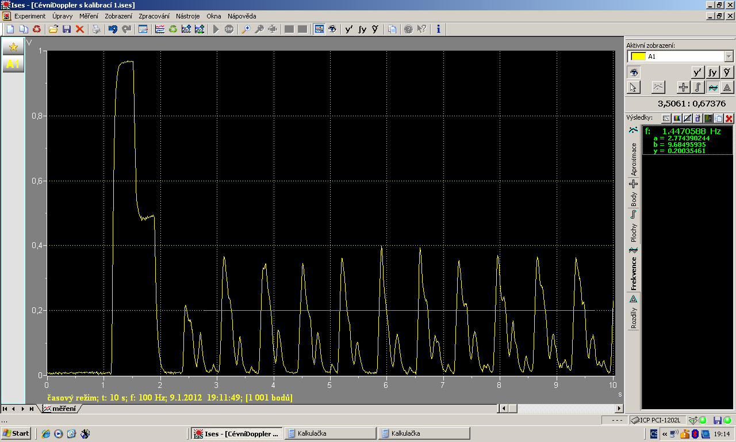This screenshot has height=442, width=736.
Task: Undo with the blue back-arrow toolbar icon
Action: 113,29
